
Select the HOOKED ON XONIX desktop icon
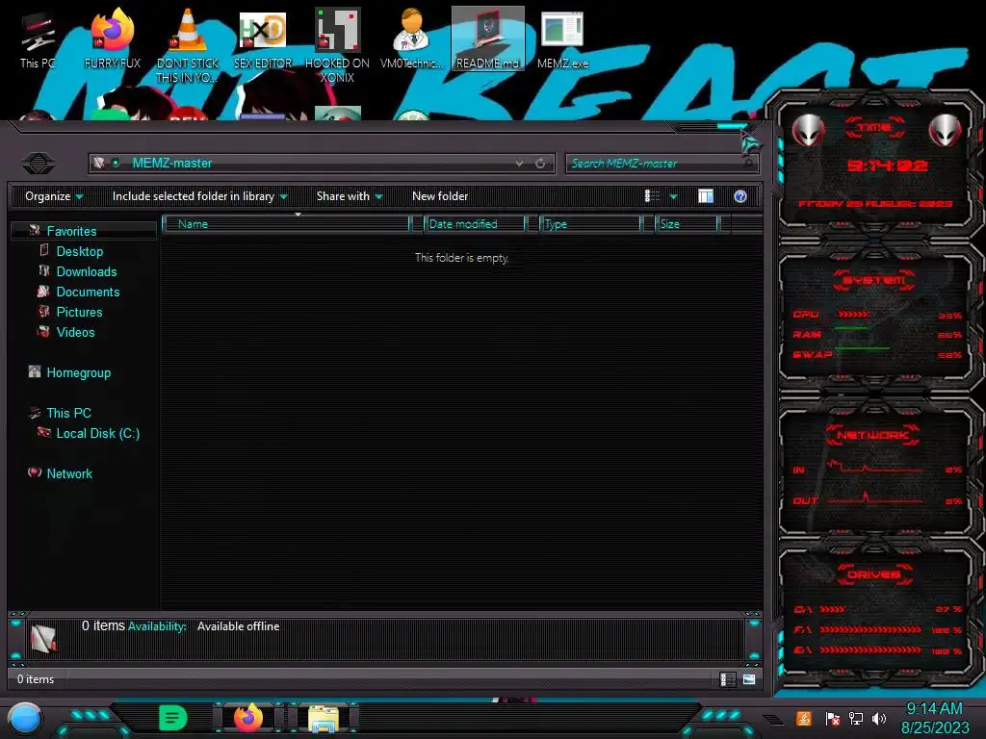coord(337,47)
